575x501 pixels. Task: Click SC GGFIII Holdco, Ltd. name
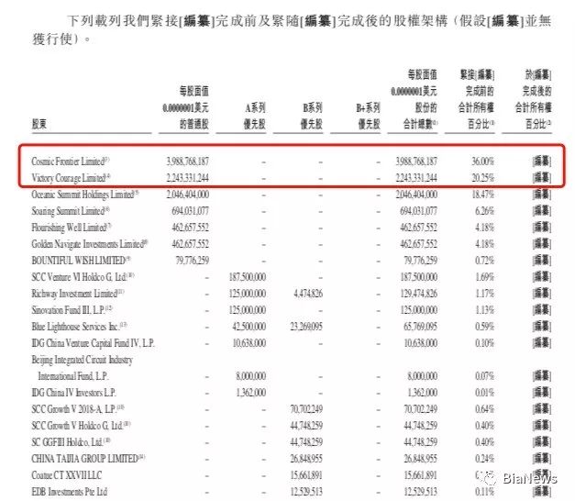pos(71,442)
